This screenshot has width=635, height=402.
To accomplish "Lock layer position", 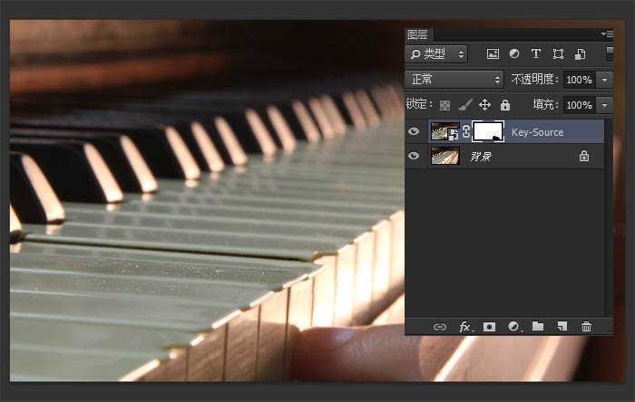I will pyautogui.click(x=484, y=105).
